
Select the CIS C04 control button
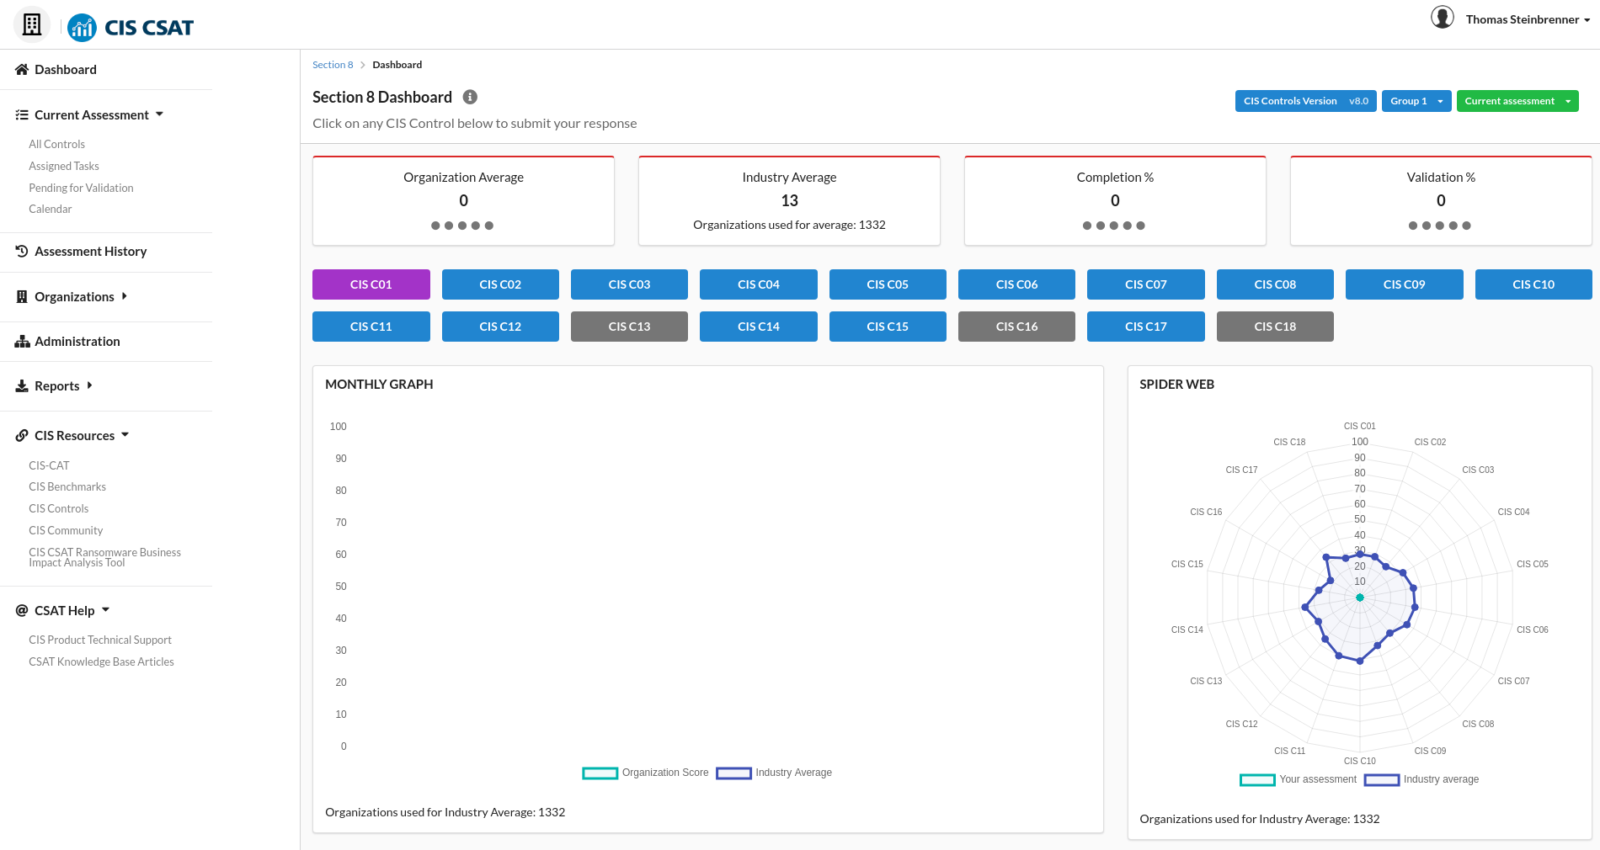tap(759, 284)
